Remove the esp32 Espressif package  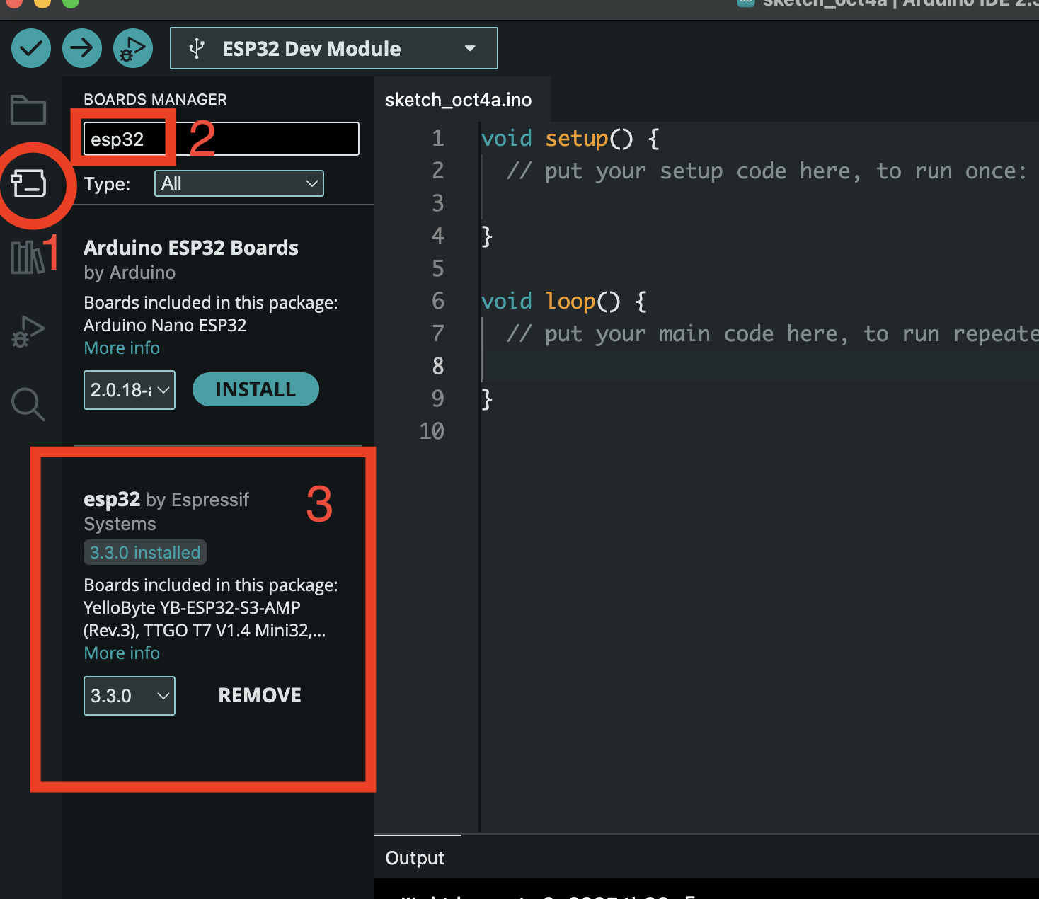259,696
